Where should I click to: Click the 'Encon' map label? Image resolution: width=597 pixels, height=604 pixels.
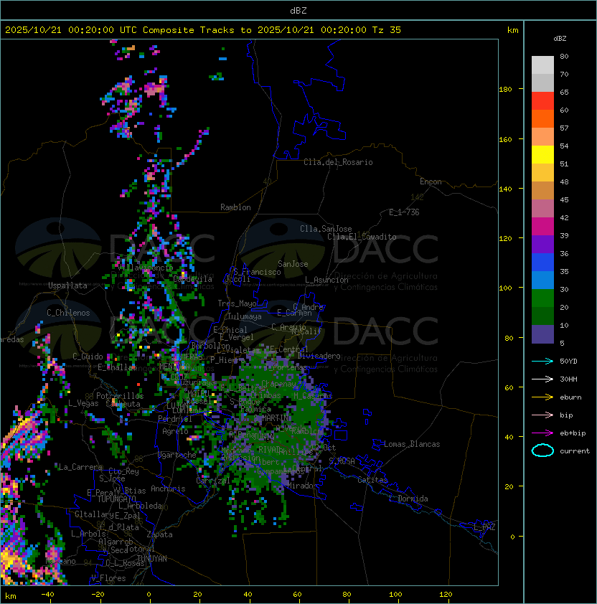pos(431,181)
